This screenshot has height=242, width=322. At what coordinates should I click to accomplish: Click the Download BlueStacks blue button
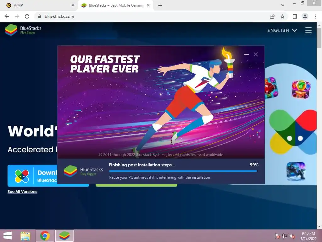[32, 176]
